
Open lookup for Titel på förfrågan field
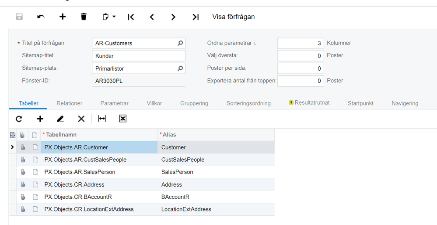coord(180,43)
